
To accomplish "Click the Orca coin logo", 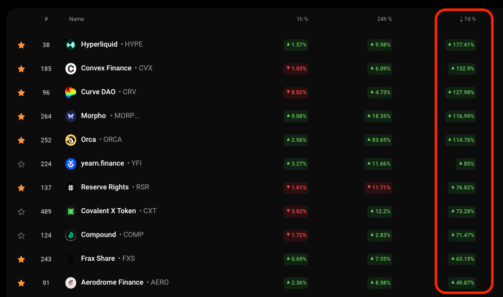I will pyautogui.click(x=71, y=140).
